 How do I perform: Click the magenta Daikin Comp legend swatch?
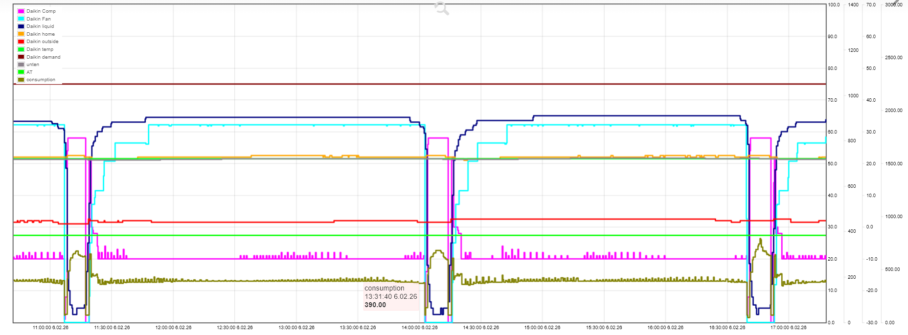21,11
